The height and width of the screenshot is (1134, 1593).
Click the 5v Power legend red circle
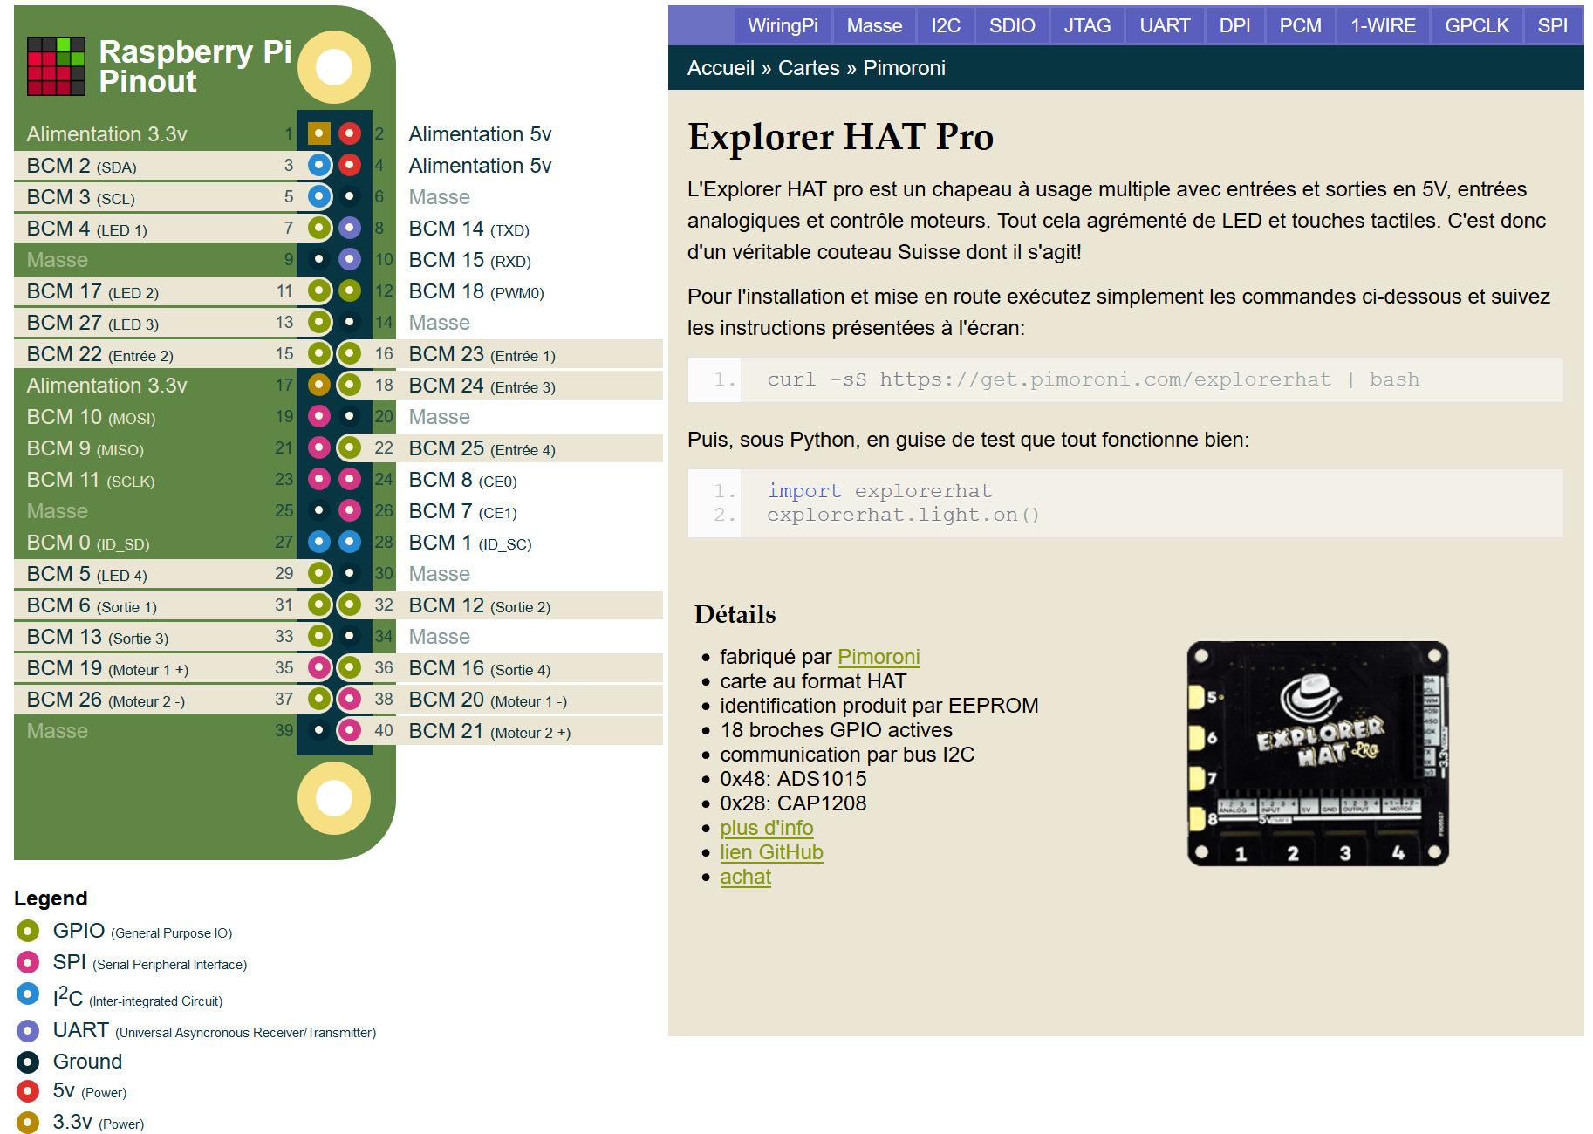pyautogui.click(x=28, y=1091)
